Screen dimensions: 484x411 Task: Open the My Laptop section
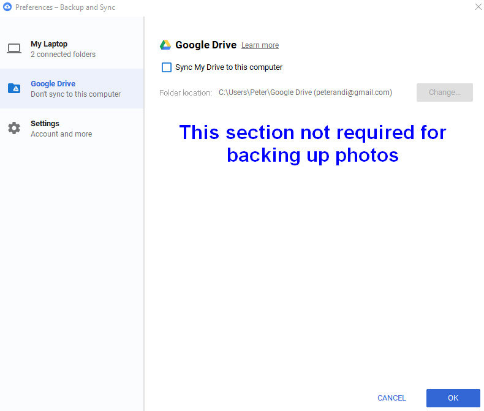[72, 49]
